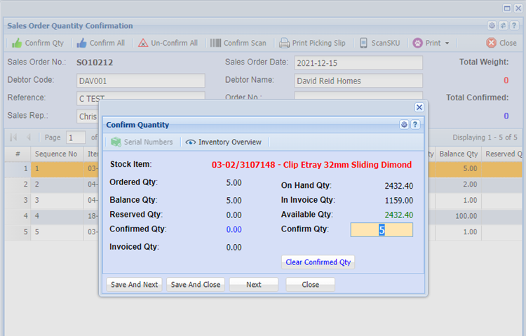Click the Debtor Name field
This screenshot has width=526, height=336.
[x=358, y=81]
